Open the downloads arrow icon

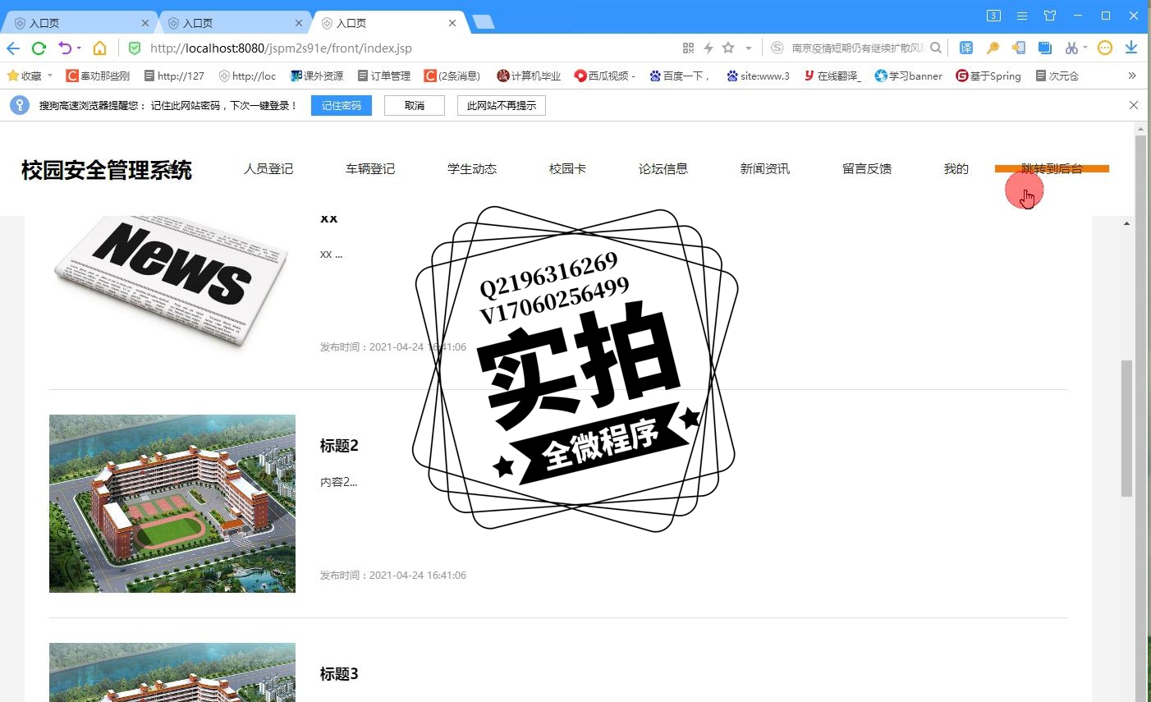point(1131,48)
